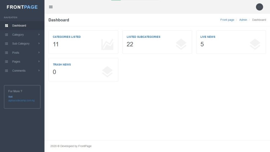Open the user avatar in top bar
The height and width of the screenshot is (152, 270).
tap(259, 7)
